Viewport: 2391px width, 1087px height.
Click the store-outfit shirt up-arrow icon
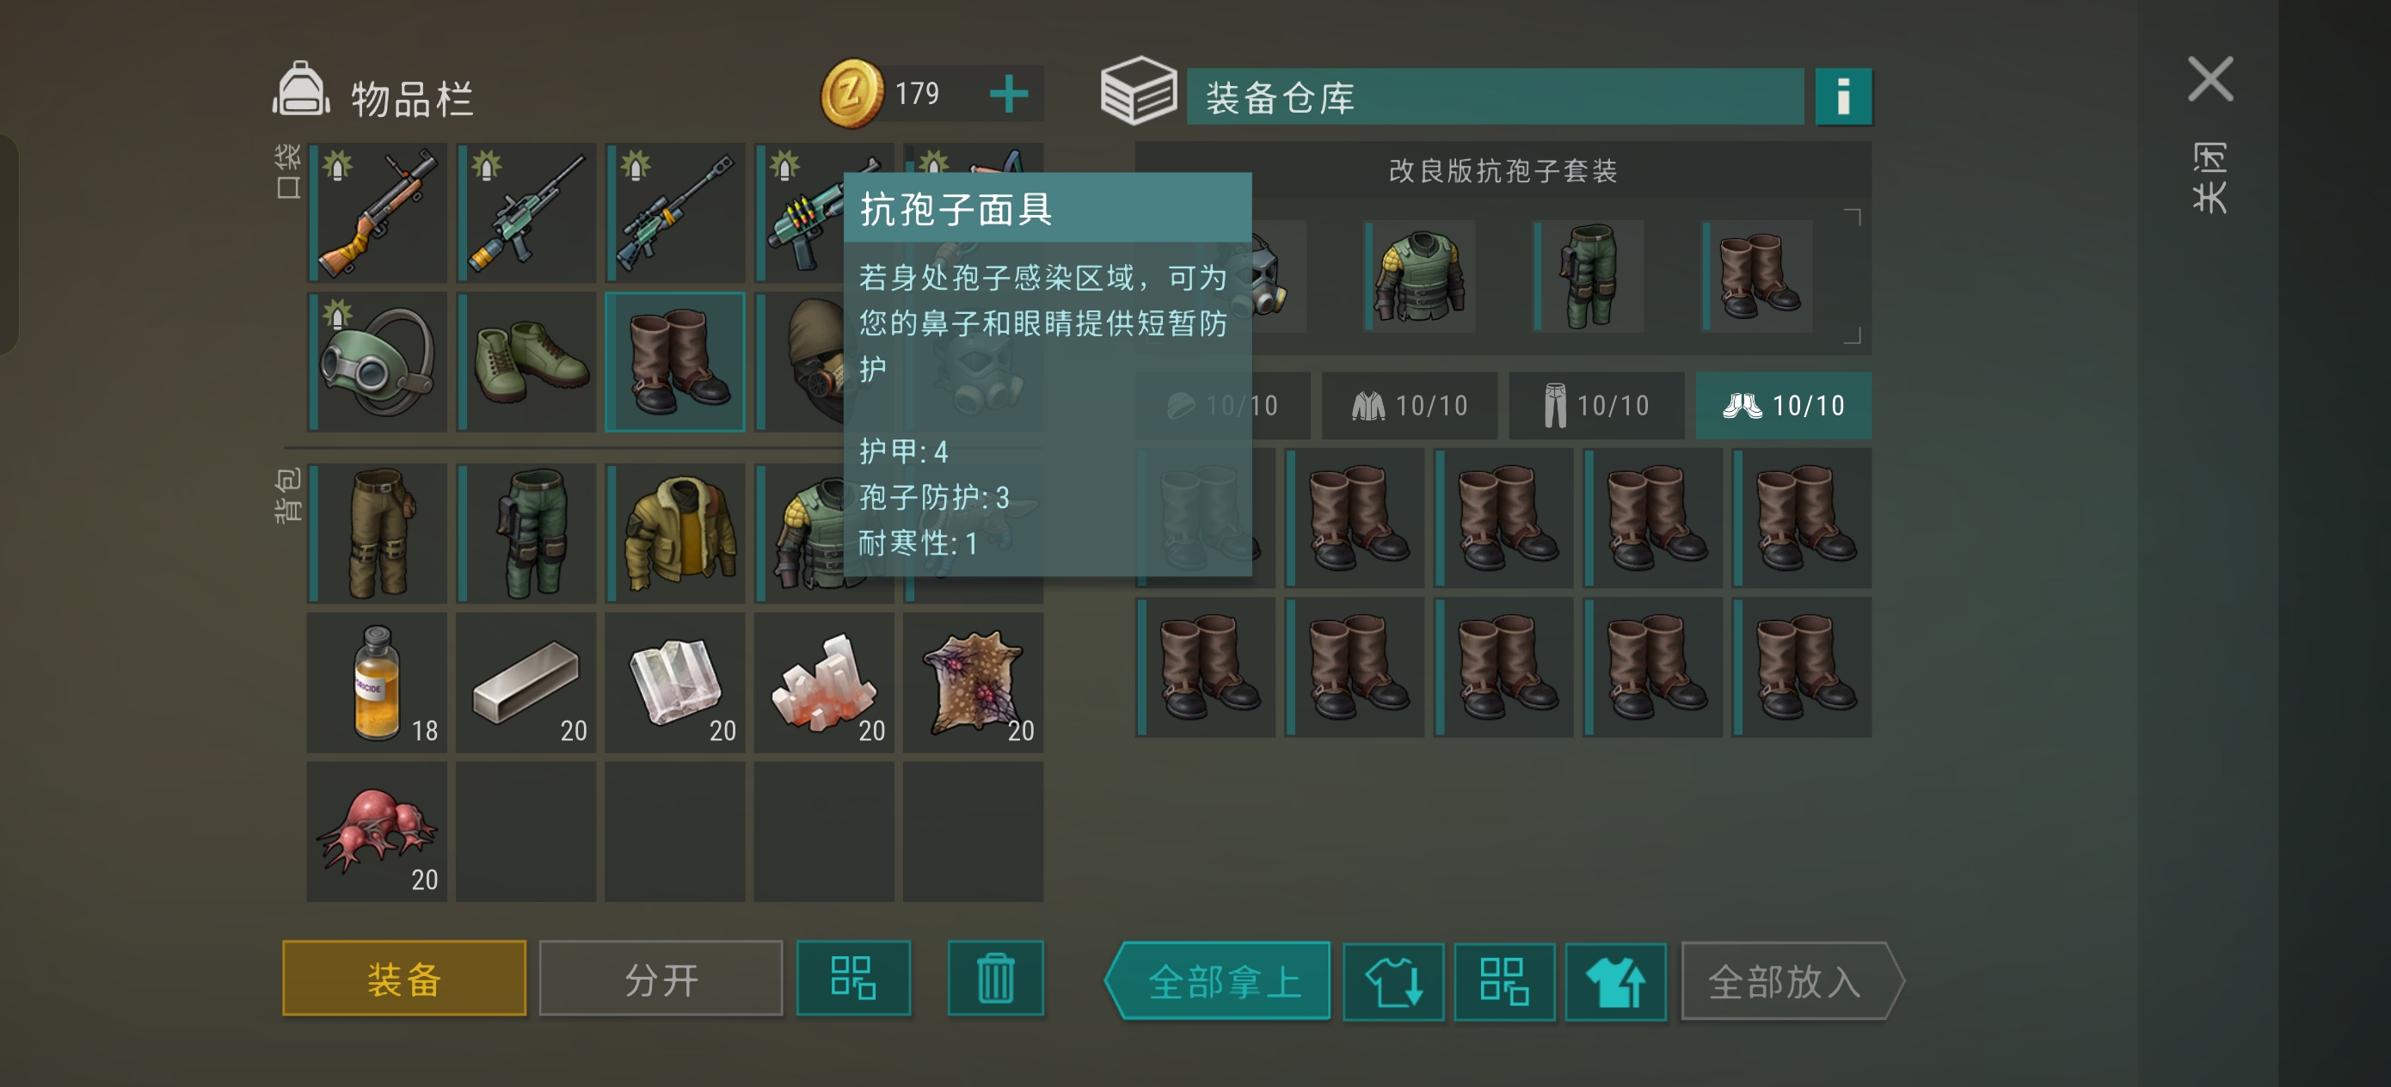pos(1615,981)
